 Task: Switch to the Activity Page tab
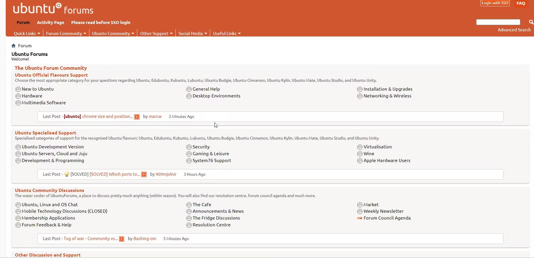point(51,22)
